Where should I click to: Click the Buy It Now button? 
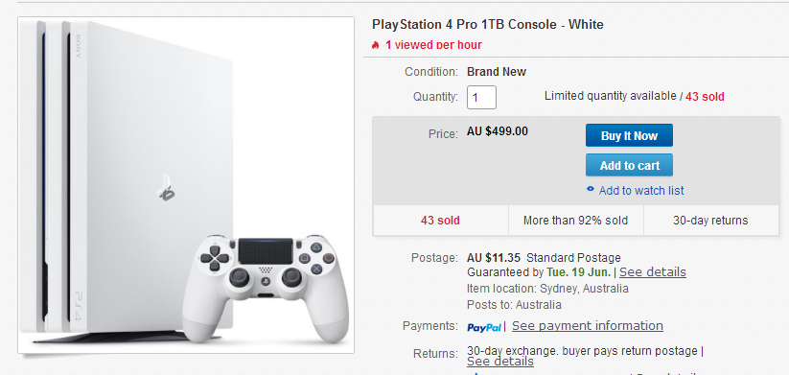pos(629,135)
